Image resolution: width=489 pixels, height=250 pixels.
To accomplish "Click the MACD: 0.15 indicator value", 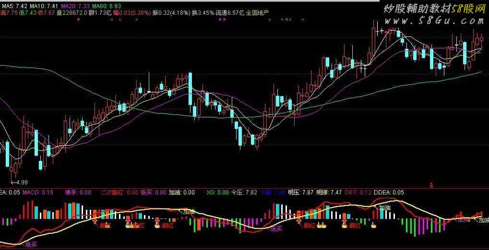I will click(x=38, y=193).
